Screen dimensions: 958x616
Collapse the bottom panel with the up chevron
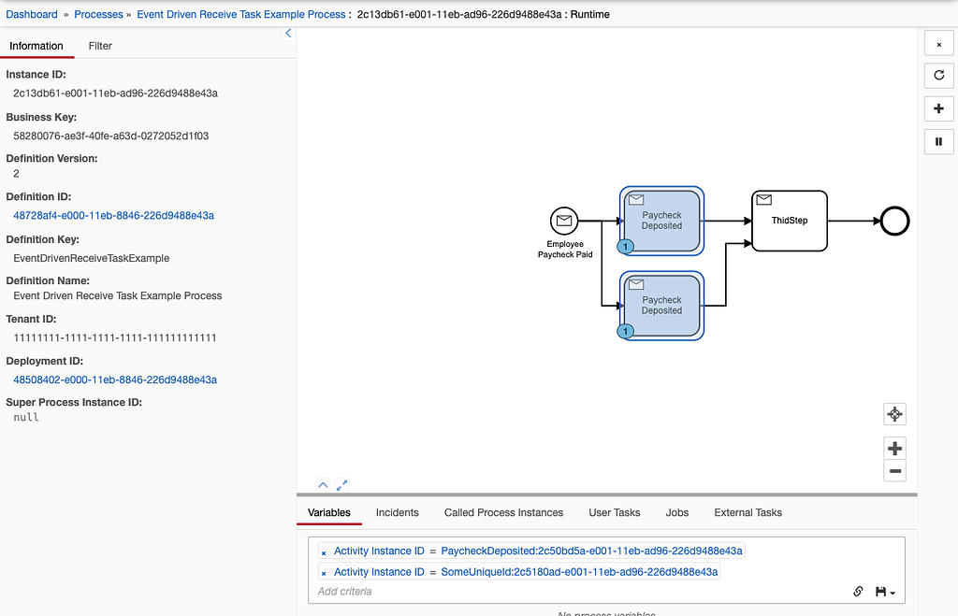pos(323,485)
